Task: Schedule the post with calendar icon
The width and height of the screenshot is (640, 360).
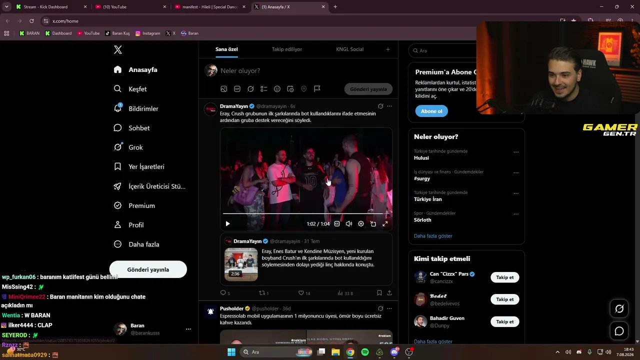Action: click(290, 89)
